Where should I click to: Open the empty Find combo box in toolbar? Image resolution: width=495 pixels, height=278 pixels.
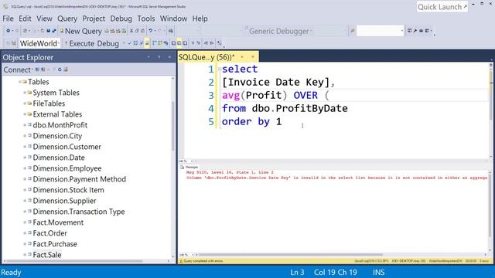point(380,31)
